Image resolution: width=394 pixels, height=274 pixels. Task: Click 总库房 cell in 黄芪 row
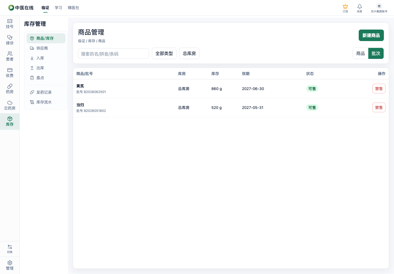point(184,89)
